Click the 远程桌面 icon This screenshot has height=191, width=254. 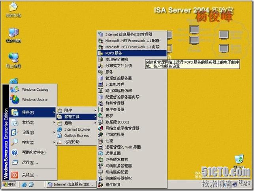click(101, 153)
